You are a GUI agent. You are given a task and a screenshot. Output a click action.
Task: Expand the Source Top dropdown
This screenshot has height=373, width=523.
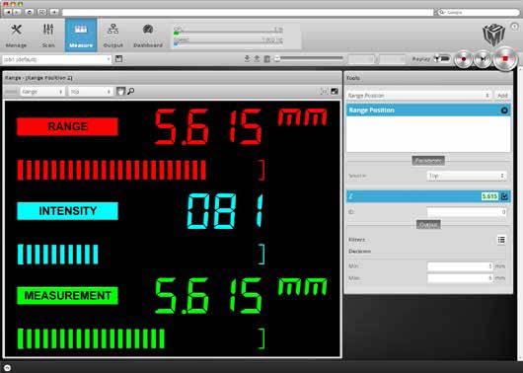[467, 176]
